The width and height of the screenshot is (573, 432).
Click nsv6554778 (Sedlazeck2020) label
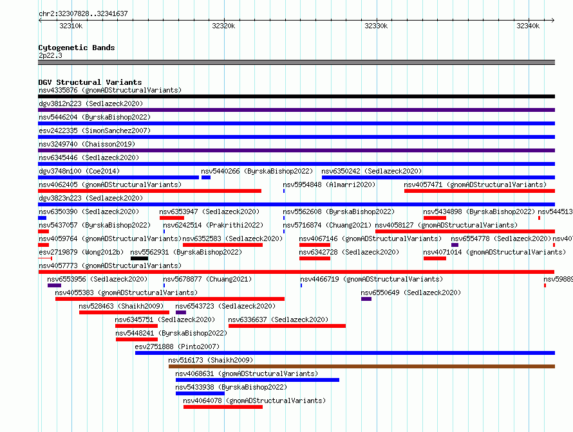pyautogui.click(x=501, y=239)
